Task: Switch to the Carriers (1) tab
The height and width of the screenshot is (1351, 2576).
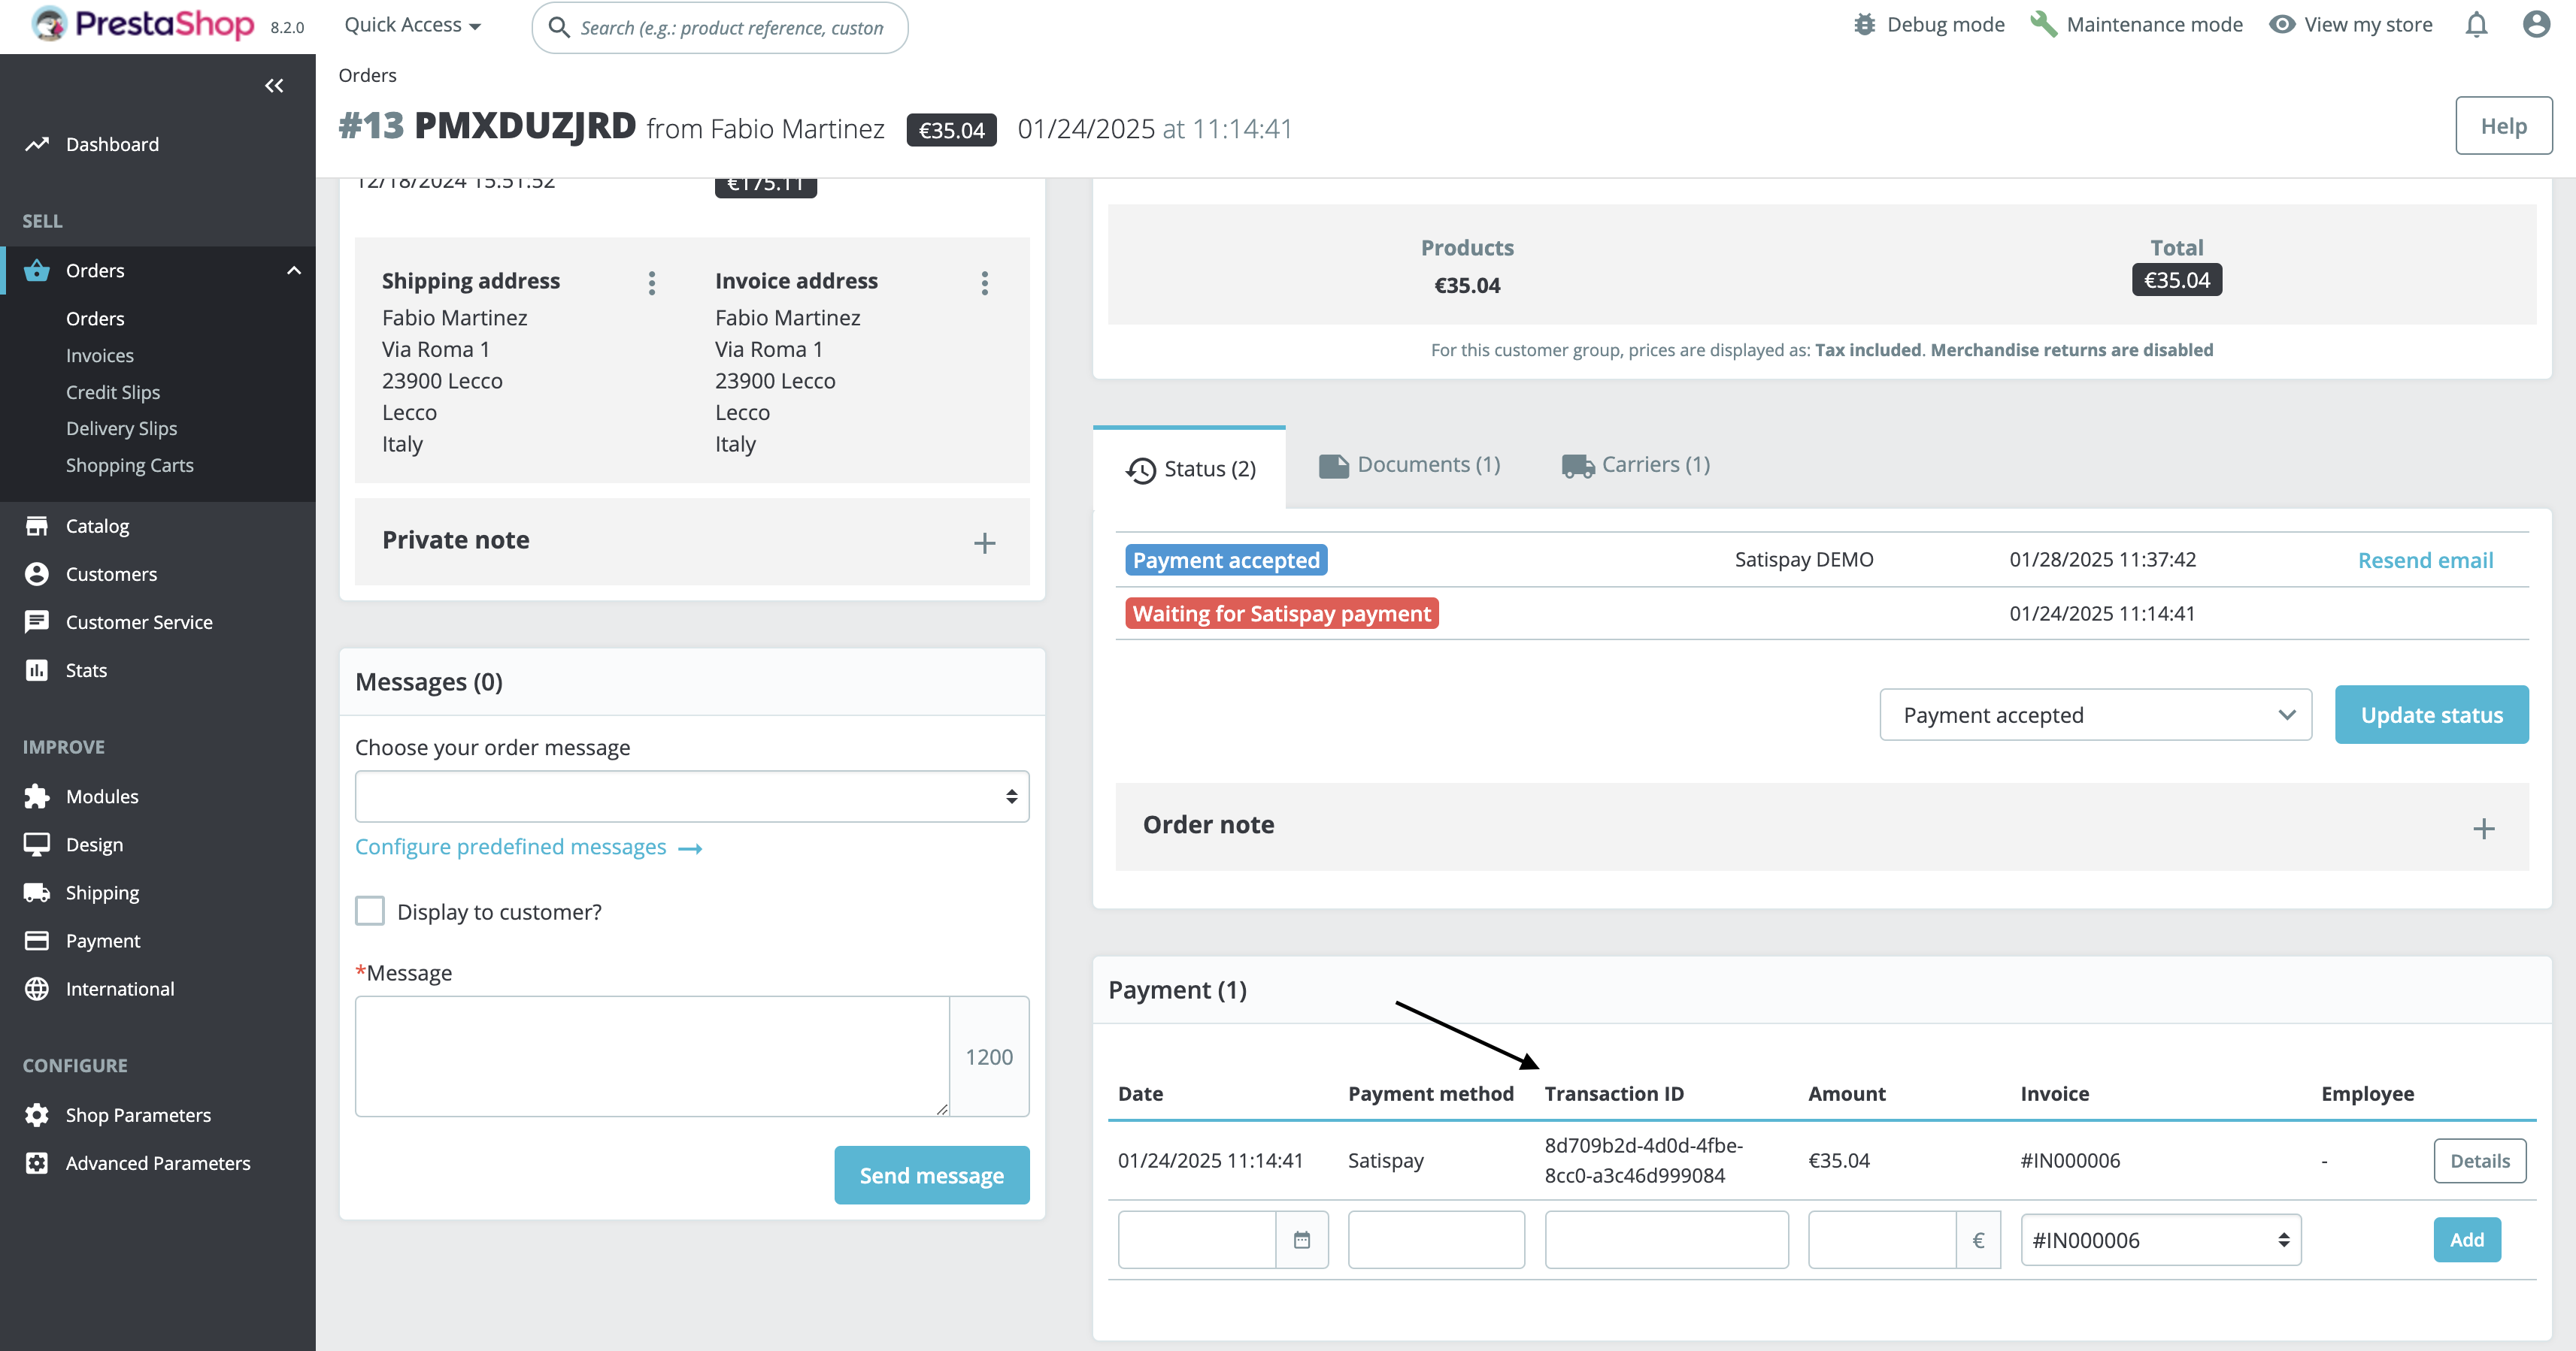Action: tap(1636, 464)
